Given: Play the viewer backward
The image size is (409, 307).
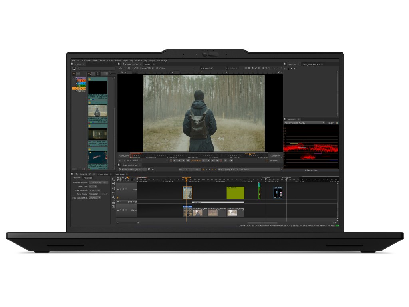Looking at the screenshot, I should pyautogui.click(x=188, y=161).
